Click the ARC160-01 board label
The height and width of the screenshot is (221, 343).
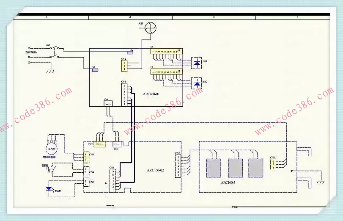click(x=151, y=94)
